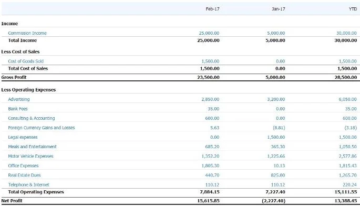Open Telephone & Internet account
This screenshot has height=206, width=360.
(x=29, y=184)
